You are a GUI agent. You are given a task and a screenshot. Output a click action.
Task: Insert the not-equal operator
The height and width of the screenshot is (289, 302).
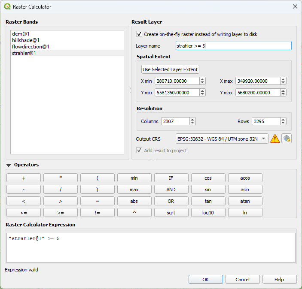tap(98, 213)
